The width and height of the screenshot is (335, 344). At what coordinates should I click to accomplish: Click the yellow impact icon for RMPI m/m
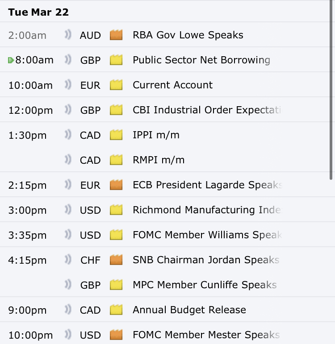[x=116, y=160]
